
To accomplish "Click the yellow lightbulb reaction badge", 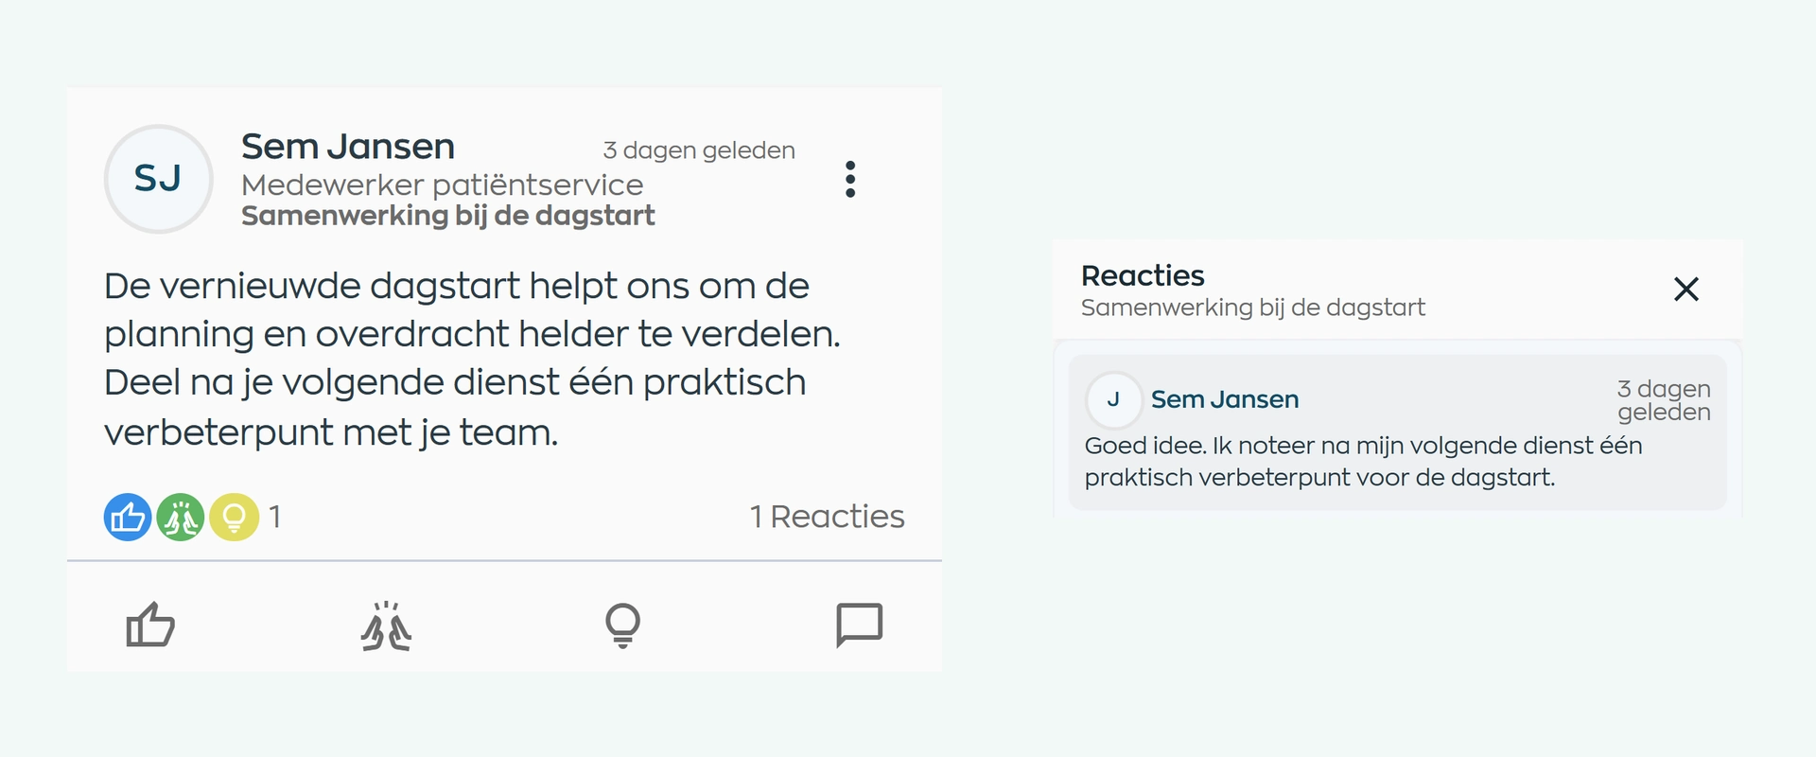I will coord(234,517).
